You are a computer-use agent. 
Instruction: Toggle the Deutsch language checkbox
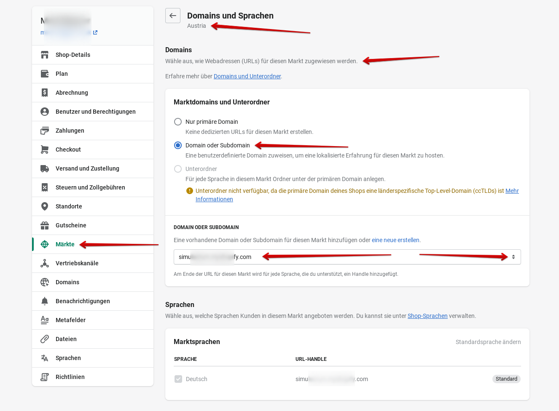[x=178, y=379]
